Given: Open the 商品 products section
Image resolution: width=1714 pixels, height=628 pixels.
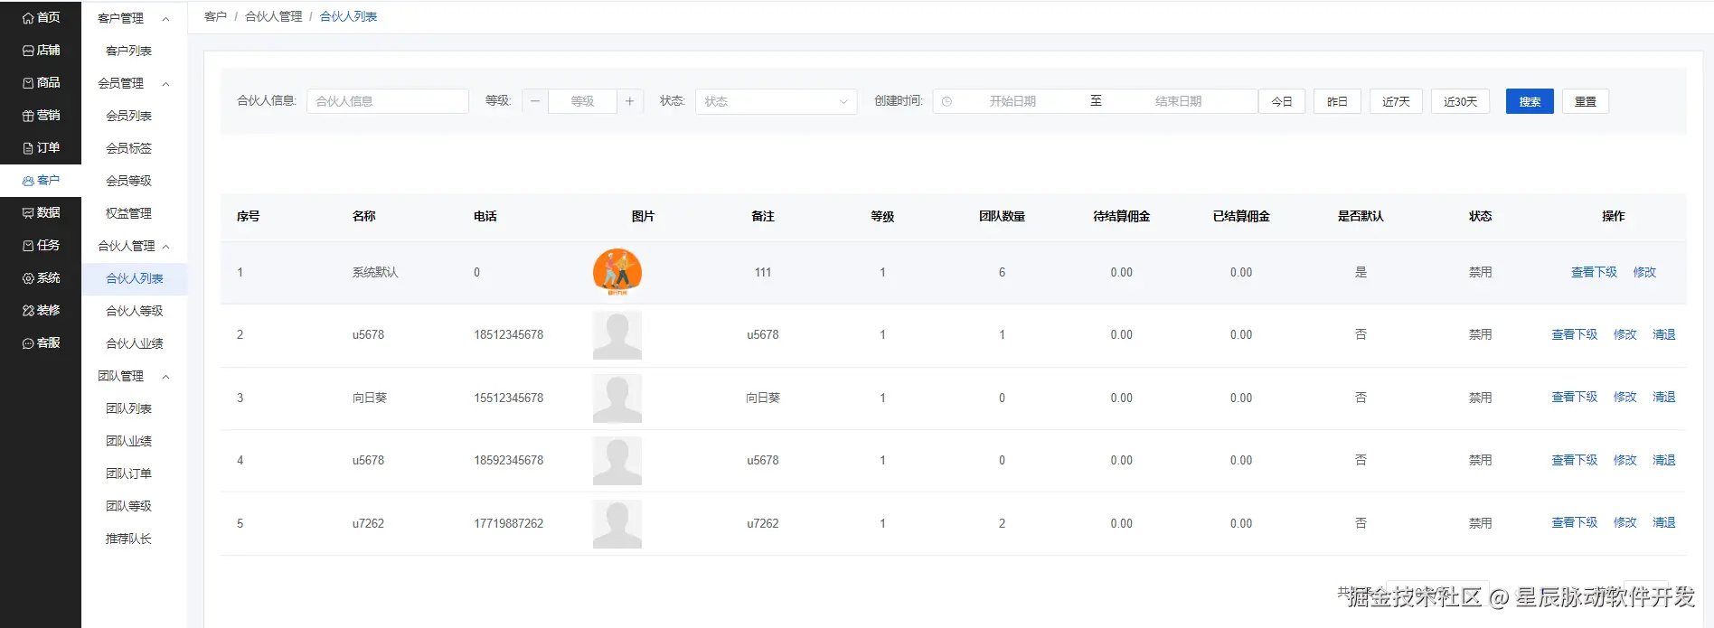Looking at the screenshot, I should pos(41,82).
